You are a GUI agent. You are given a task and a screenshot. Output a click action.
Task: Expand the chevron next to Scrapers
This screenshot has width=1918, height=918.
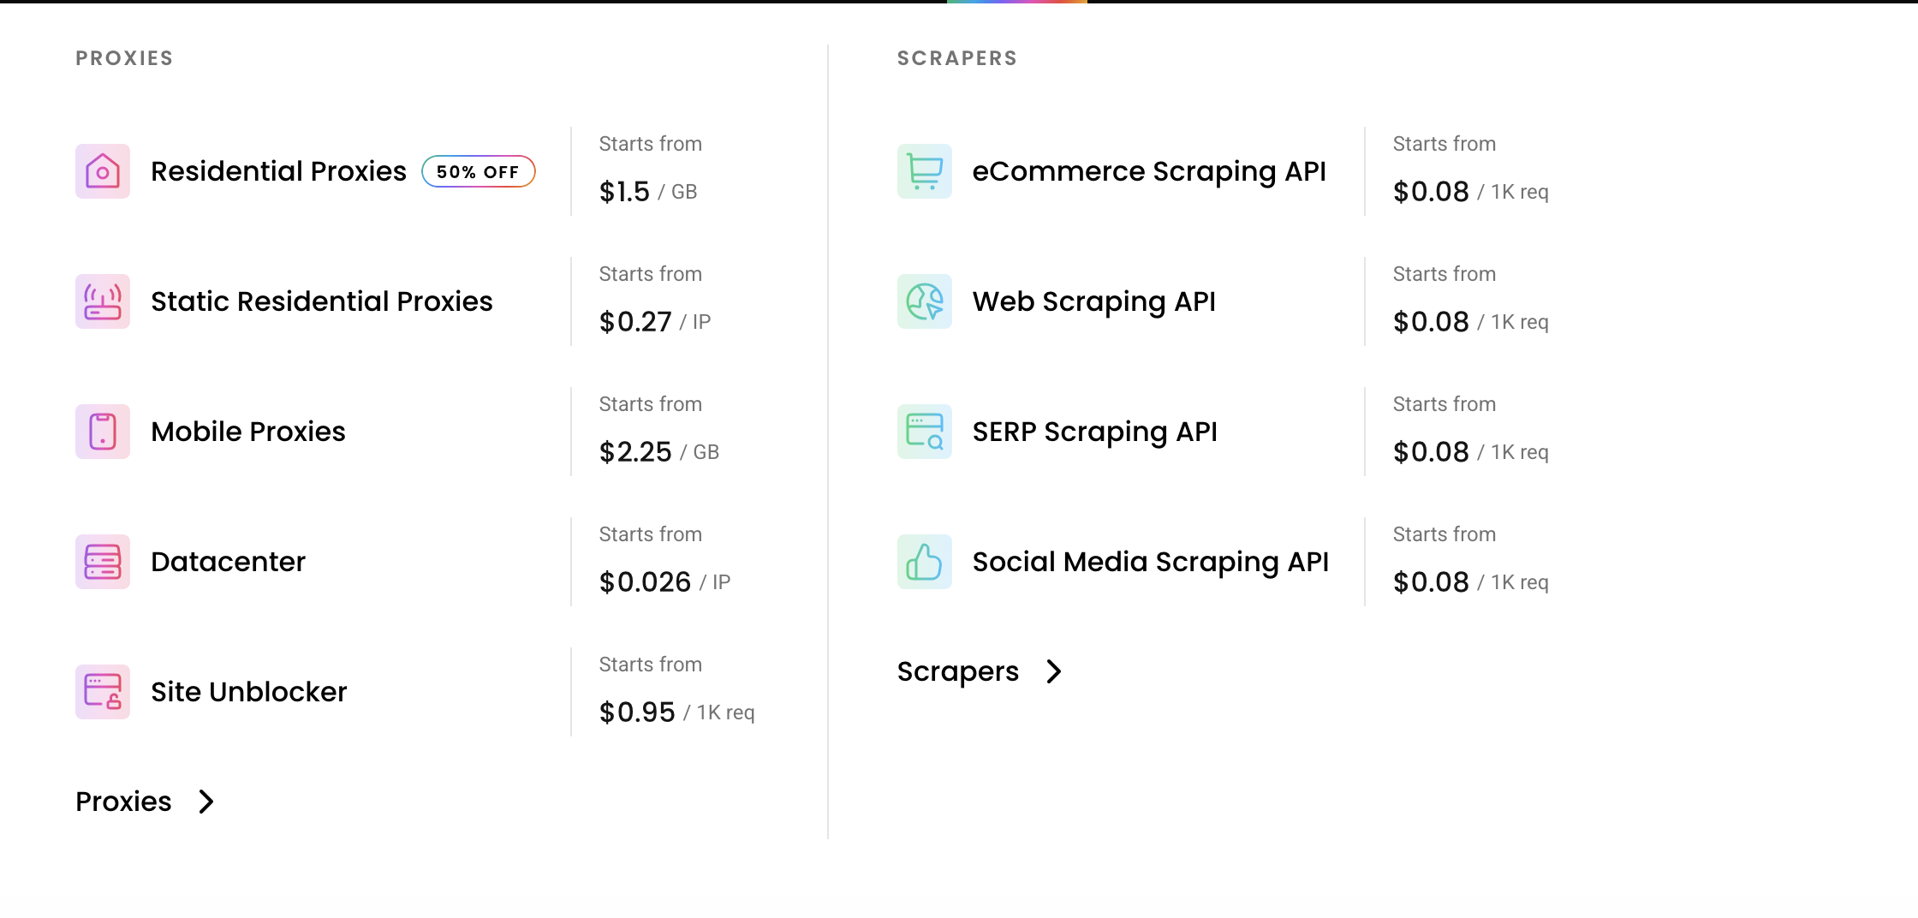pos(1053,672)
